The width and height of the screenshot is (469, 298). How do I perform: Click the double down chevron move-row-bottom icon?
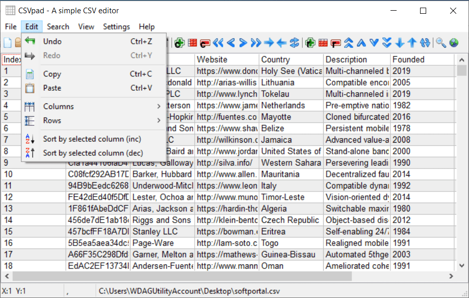(387, 43)
